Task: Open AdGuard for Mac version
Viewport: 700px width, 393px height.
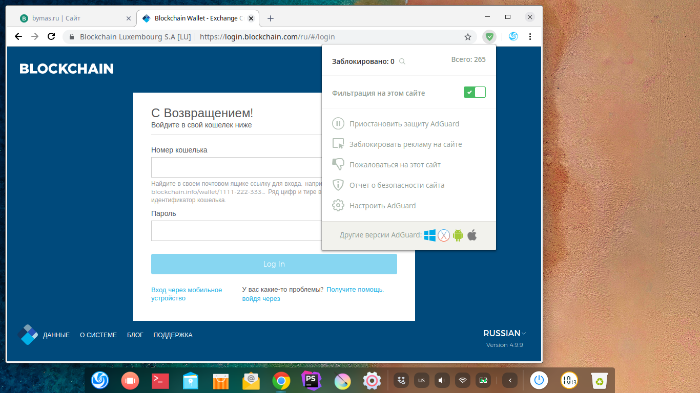Action: (444, 235)
